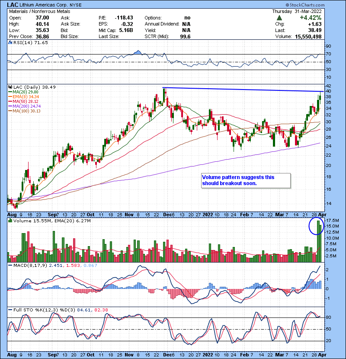This screenshot has width=346, height=359.
Task: Click the LAC ticker symbol in header
Action: [13, 5]
